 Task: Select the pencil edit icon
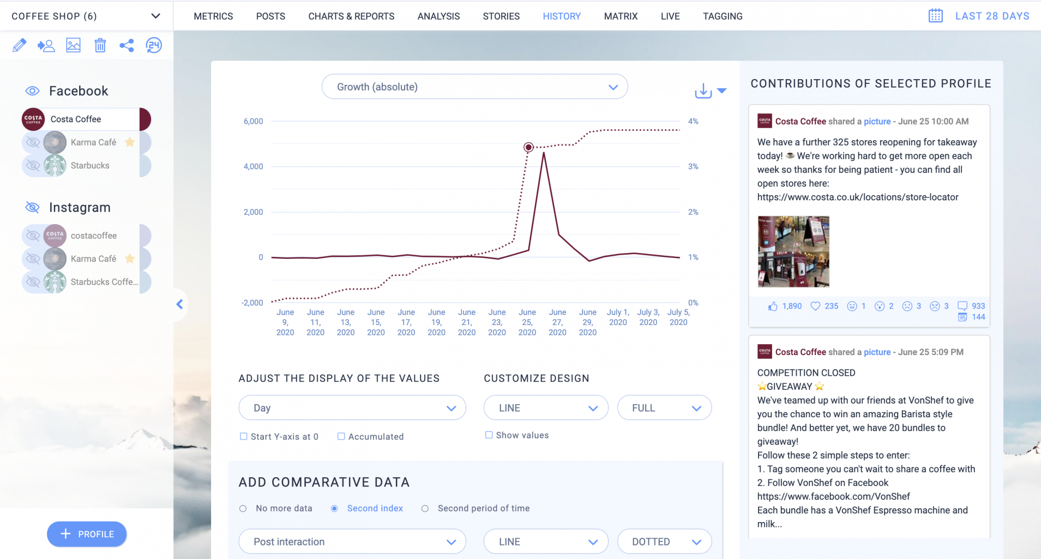tap(19, 46)
